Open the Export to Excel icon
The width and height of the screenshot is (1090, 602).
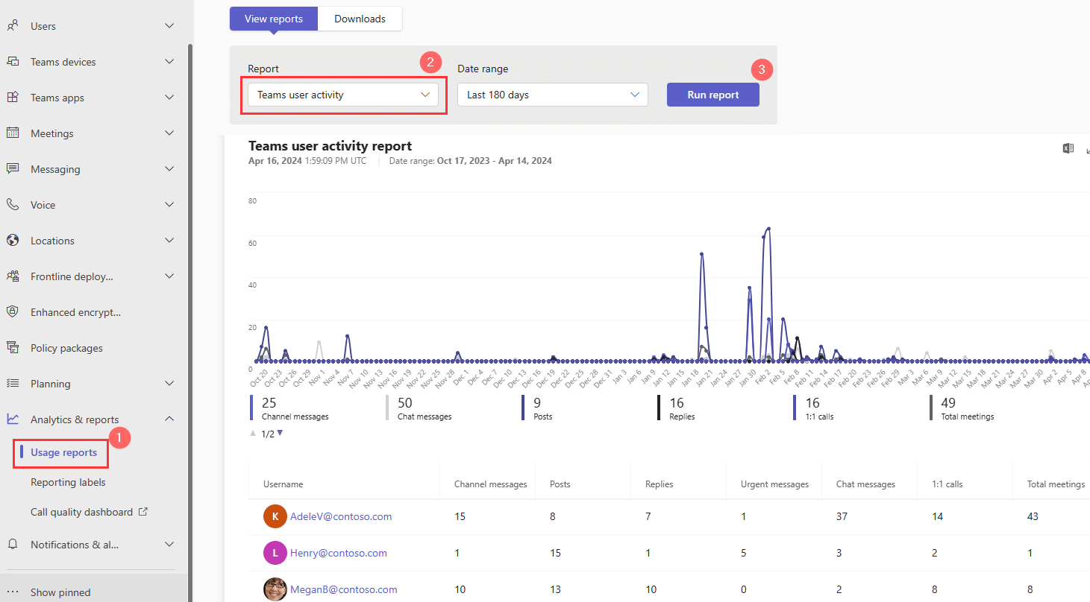pos(1068,148)
